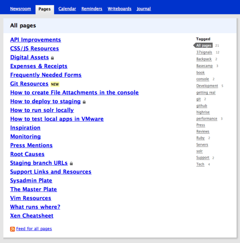240x243 pixels.
Task: Filter pages by Backpack tag
Action: [x=204, y=59]
